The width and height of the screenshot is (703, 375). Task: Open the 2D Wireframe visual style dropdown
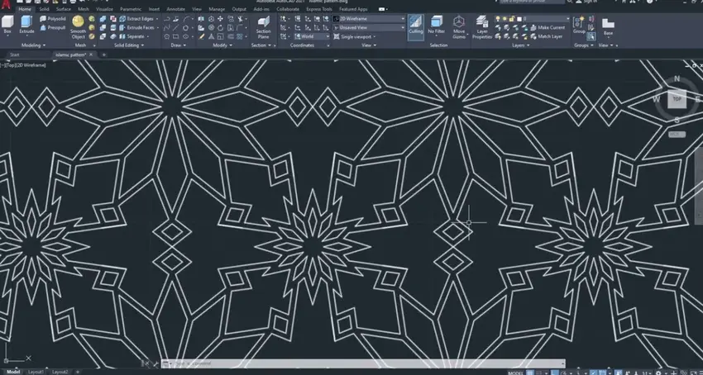(369, 19)
